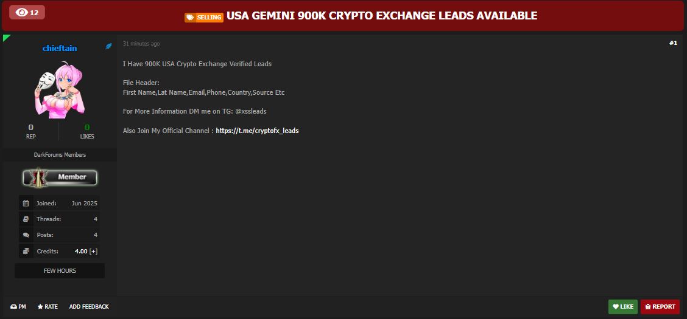Click the green online status corner marker
The image size is (687, 319).
pos(6,38)
